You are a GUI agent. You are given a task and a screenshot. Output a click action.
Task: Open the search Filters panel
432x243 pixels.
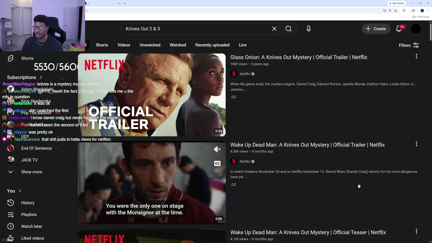pyautogui.click(x=409, y=45)
